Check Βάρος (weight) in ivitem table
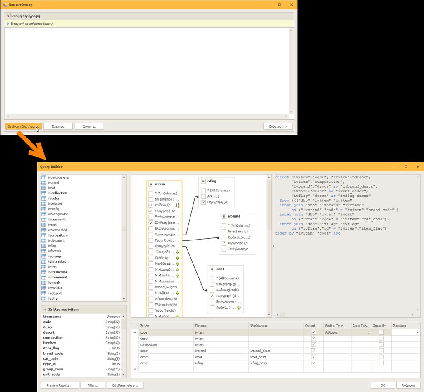Image resolution: width=424 pixels, height=392 pixels. [x=151, y=287]
